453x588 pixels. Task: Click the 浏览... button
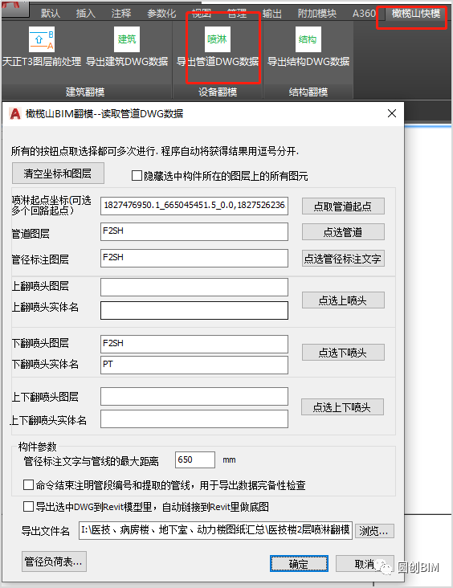[x=374, y=531]
